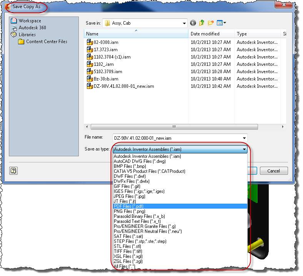303x276 pixels.
Task: Open the File name dropdown arrow
Action: point(244,138)
